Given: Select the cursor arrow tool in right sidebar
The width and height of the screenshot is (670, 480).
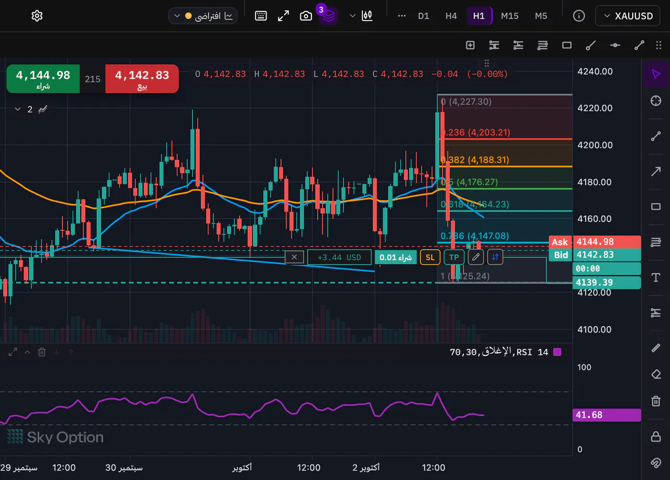Looking at the screenshot, I should point(656,74).
